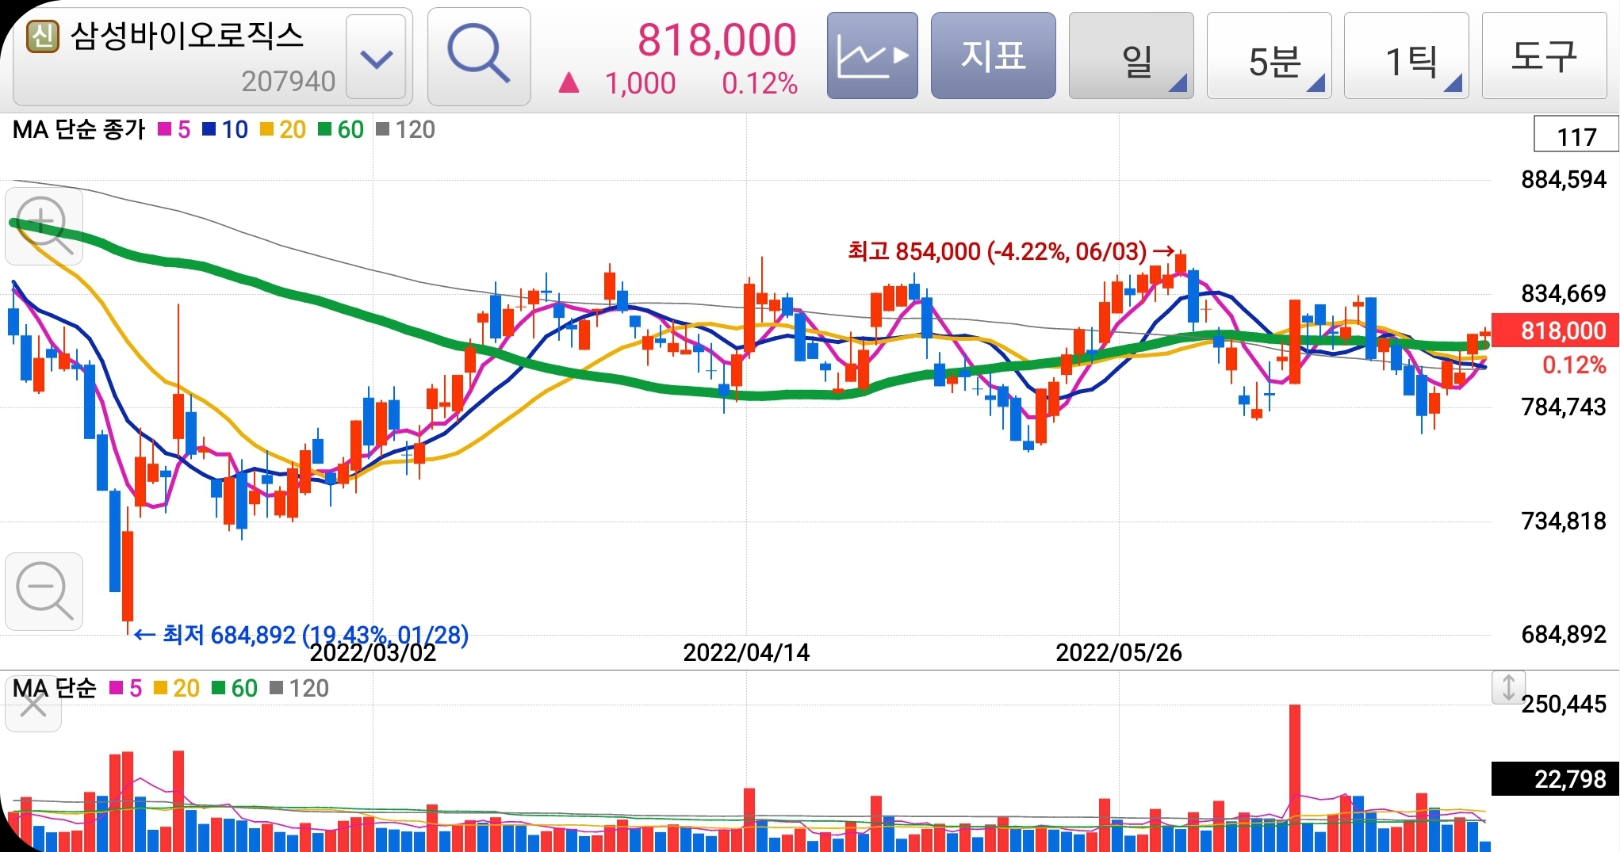Image resolution: width=1620 pixels, height=852 pixels.
Task: Click the 신 credit badge icon
Action: (43, 36)
